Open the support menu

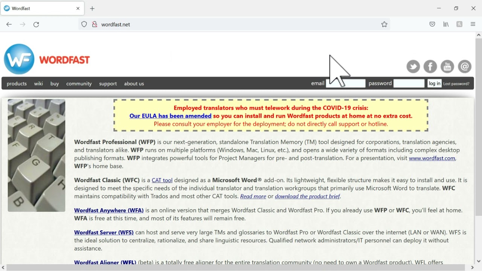[x=108, y=84]
